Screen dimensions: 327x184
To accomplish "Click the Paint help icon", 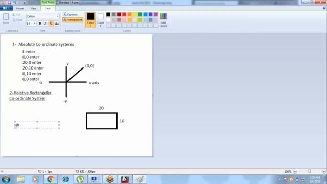I will (324, 8).
